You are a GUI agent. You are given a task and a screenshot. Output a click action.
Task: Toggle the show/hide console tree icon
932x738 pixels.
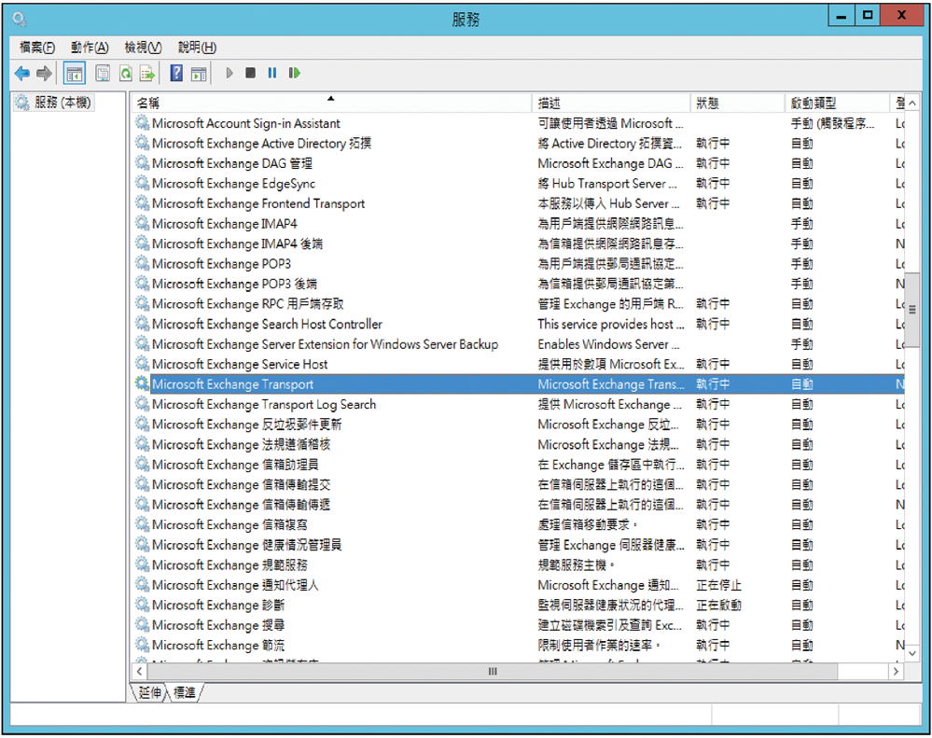pos(75,74)
